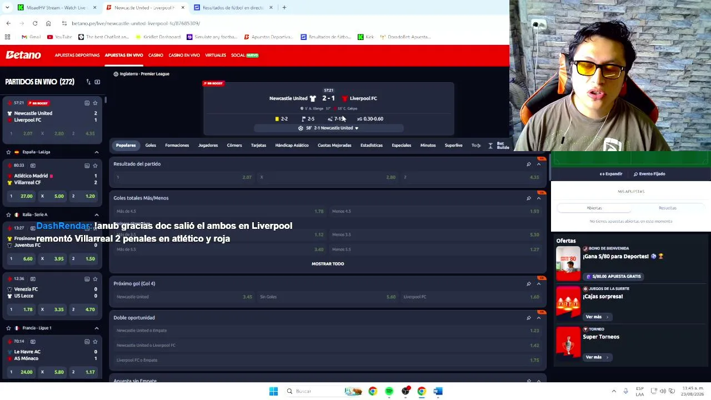Claim the S/80.00 Apuesta Gratis offer
Viewport: 711px width, 400px height.
[x=613, y=276]
